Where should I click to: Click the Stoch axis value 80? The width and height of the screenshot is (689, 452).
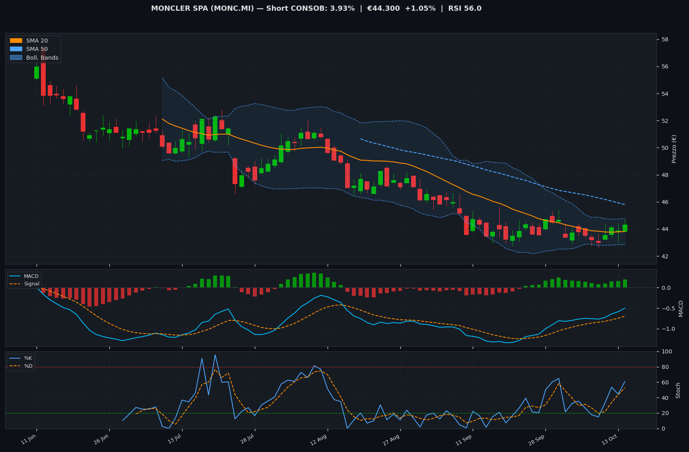click(x=665, y=367)
